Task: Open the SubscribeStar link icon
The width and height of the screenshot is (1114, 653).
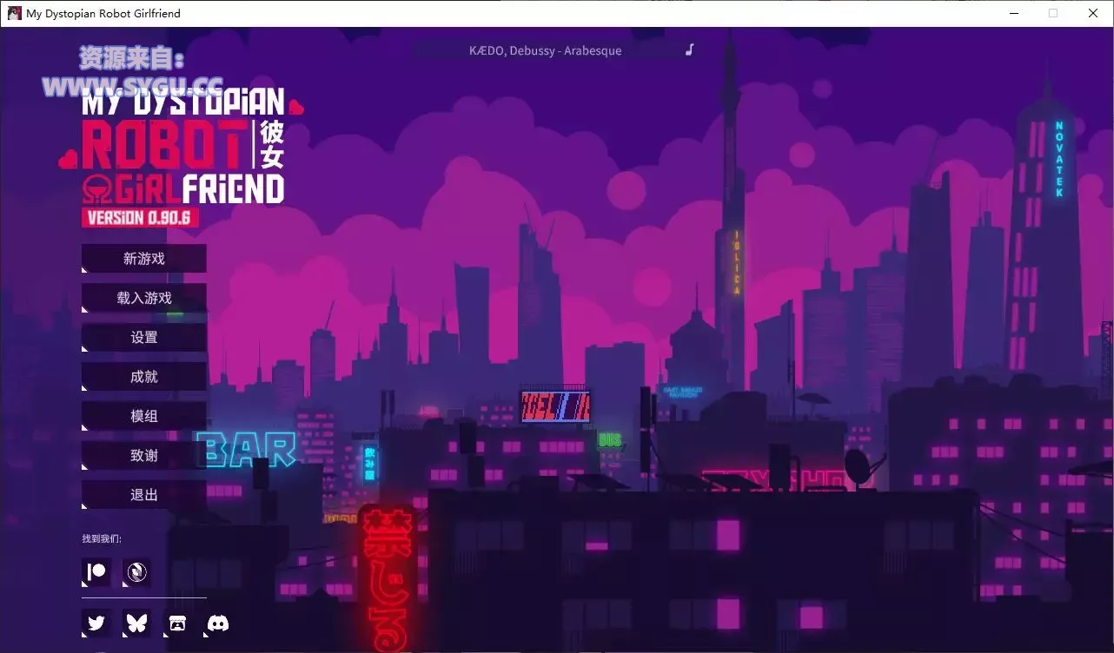Action: tap(136, 572)
